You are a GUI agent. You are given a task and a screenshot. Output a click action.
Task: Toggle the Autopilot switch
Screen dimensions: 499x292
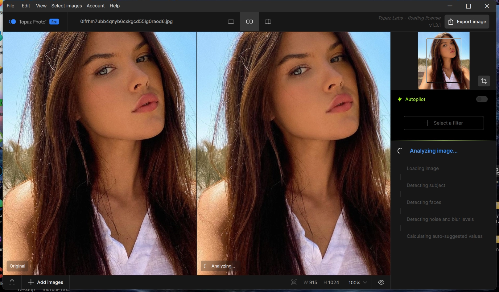pyautogui.click(x=482, y=99)
